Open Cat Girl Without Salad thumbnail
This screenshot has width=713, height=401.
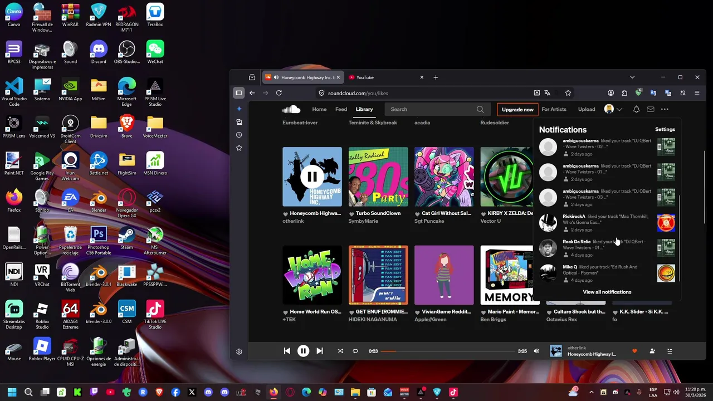(444, 177)
